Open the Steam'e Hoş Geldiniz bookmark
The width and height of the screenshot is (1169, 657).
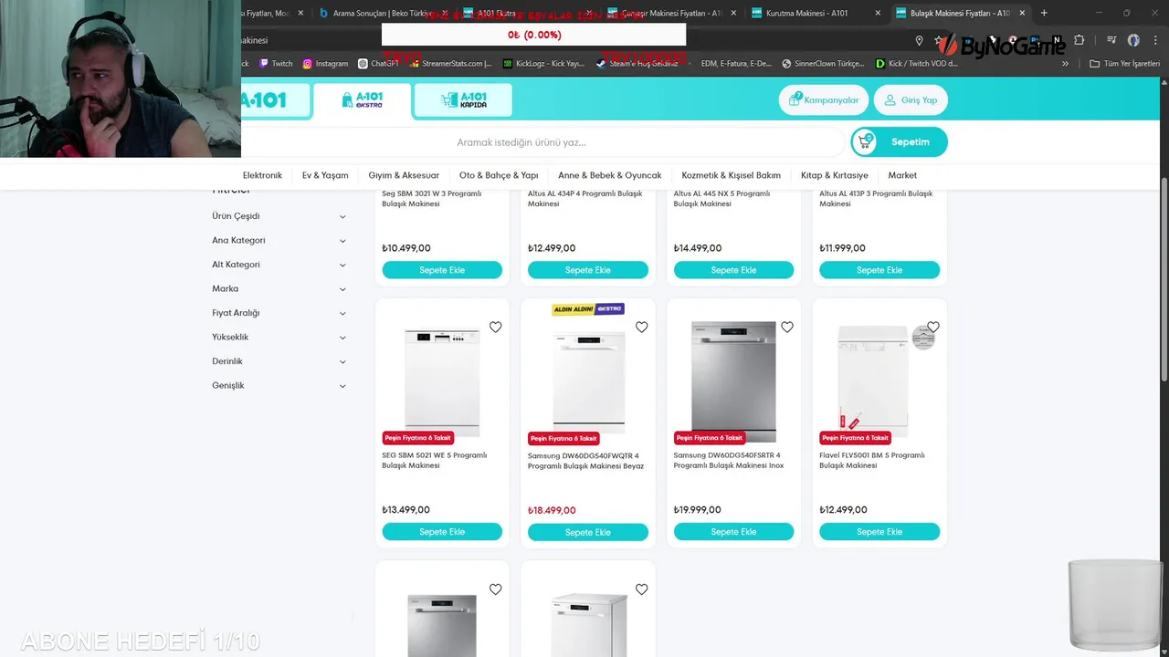[637, 64]
